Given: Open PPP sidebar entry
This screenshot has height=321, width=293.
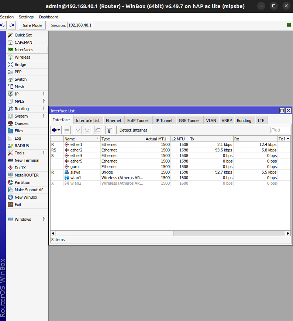Looking at the screenshot, I should click(x=27, y=72).
